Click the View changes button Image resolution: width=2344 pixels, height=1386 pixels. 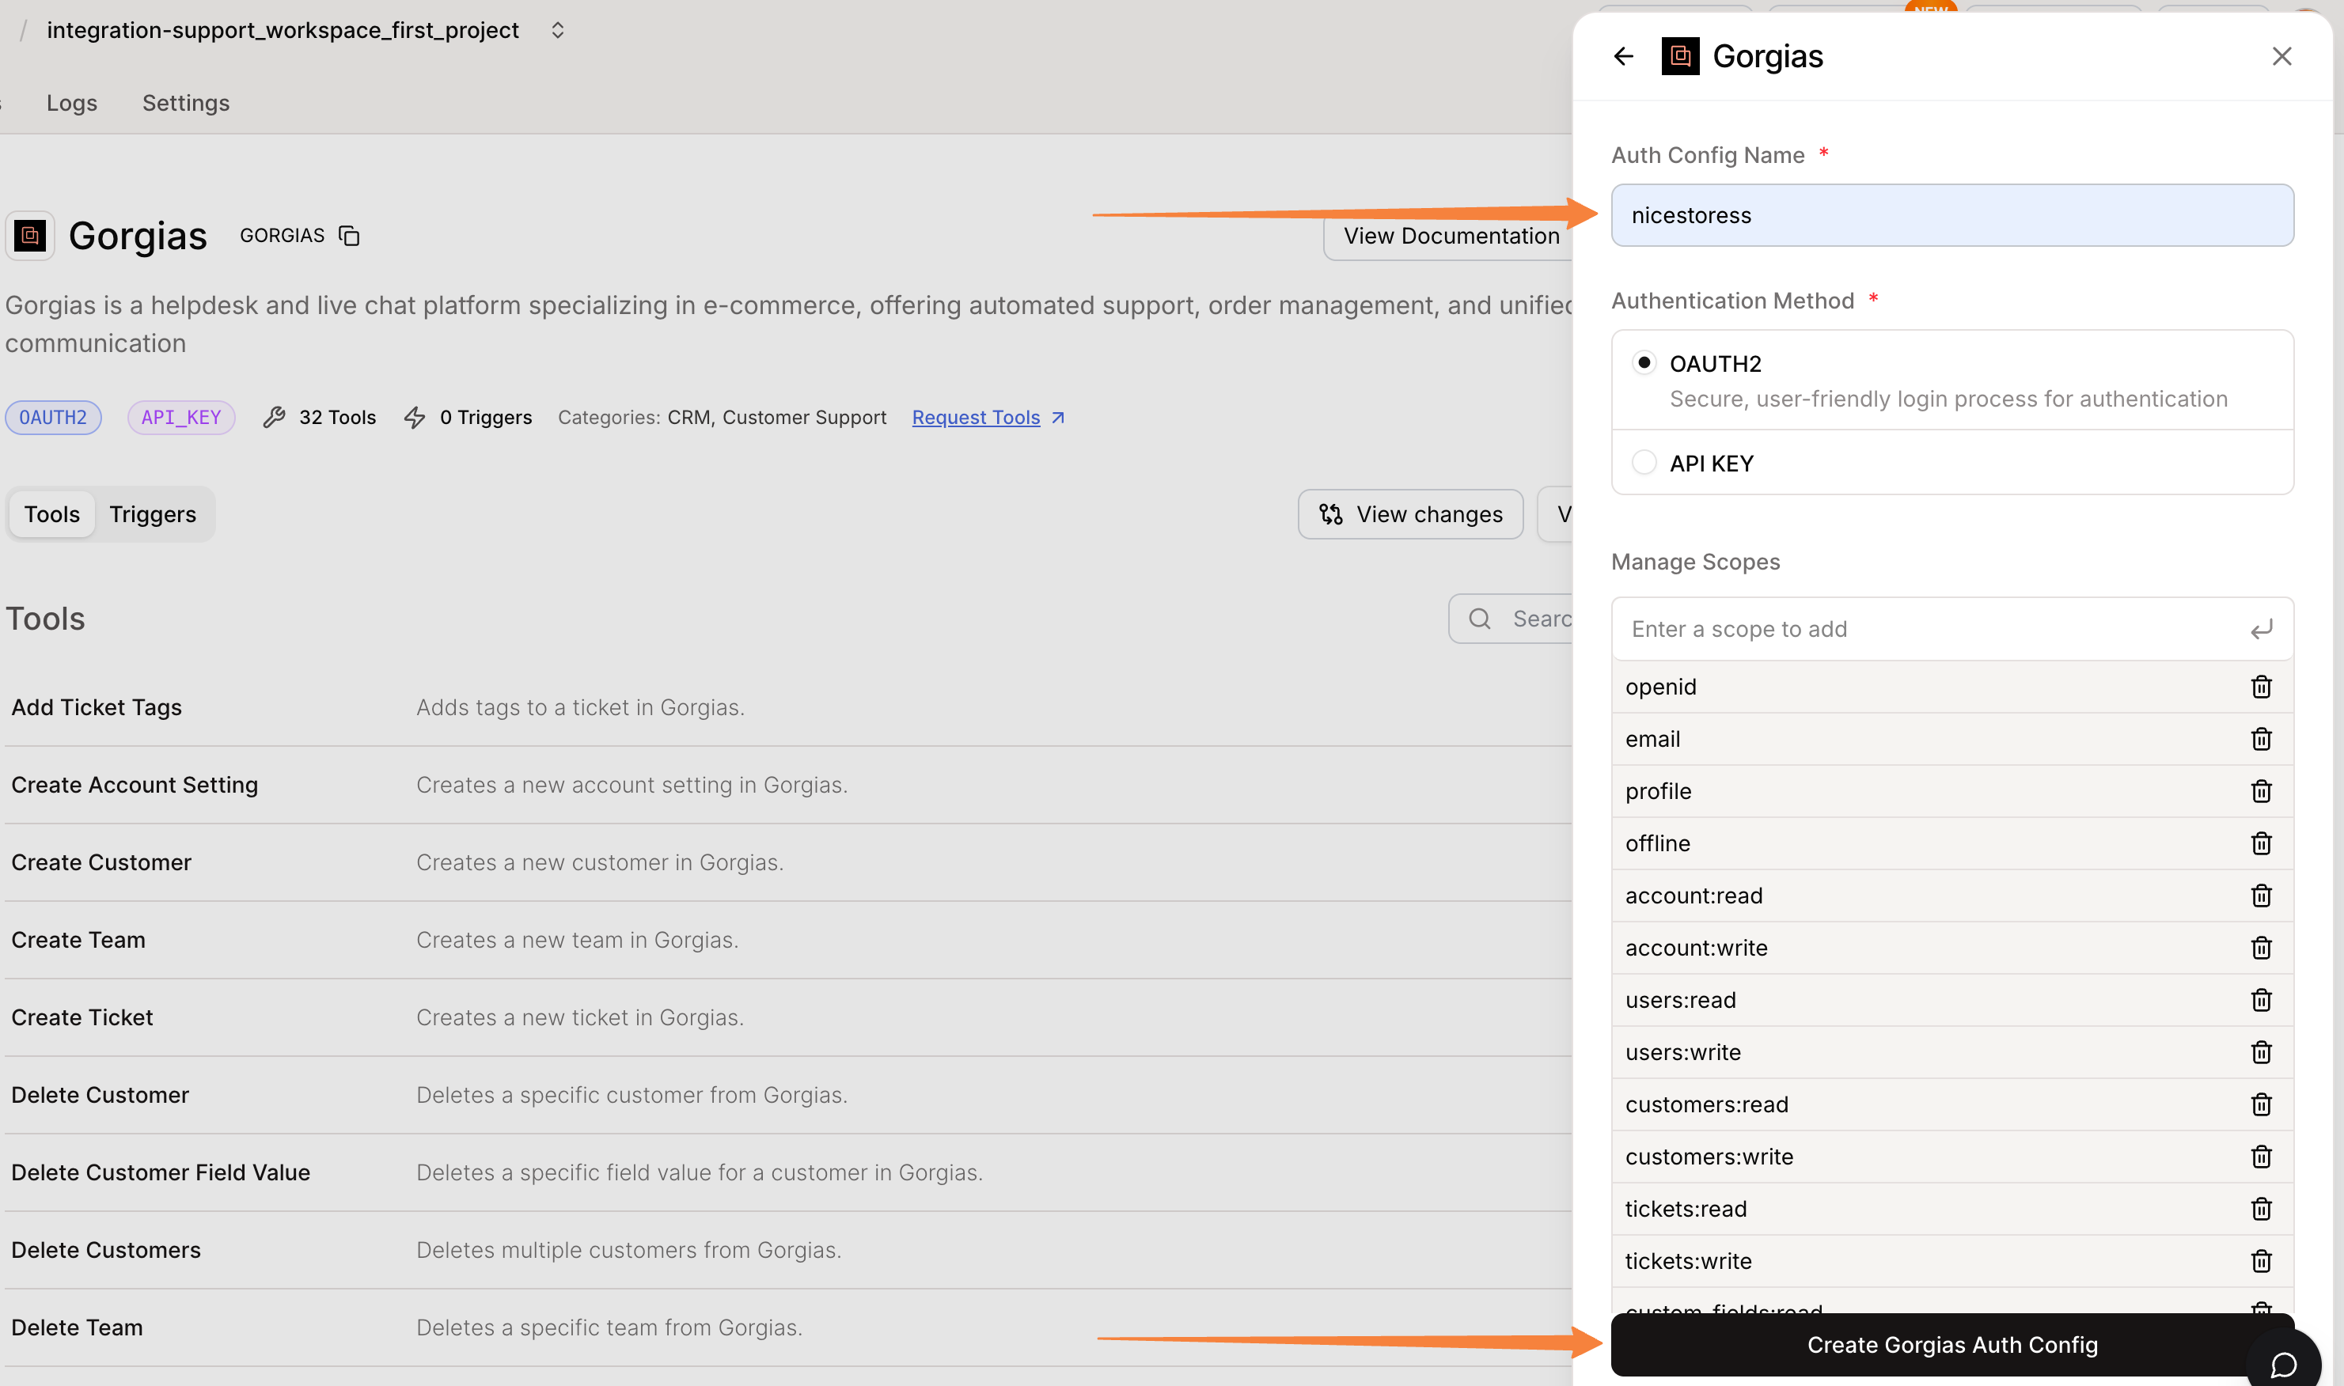point(1409,513)
